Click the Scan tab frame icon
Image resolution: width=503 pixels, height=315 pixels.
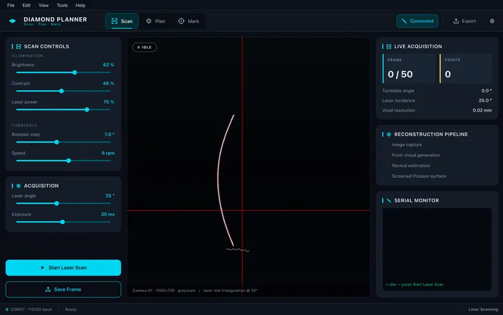coord(114,21)
